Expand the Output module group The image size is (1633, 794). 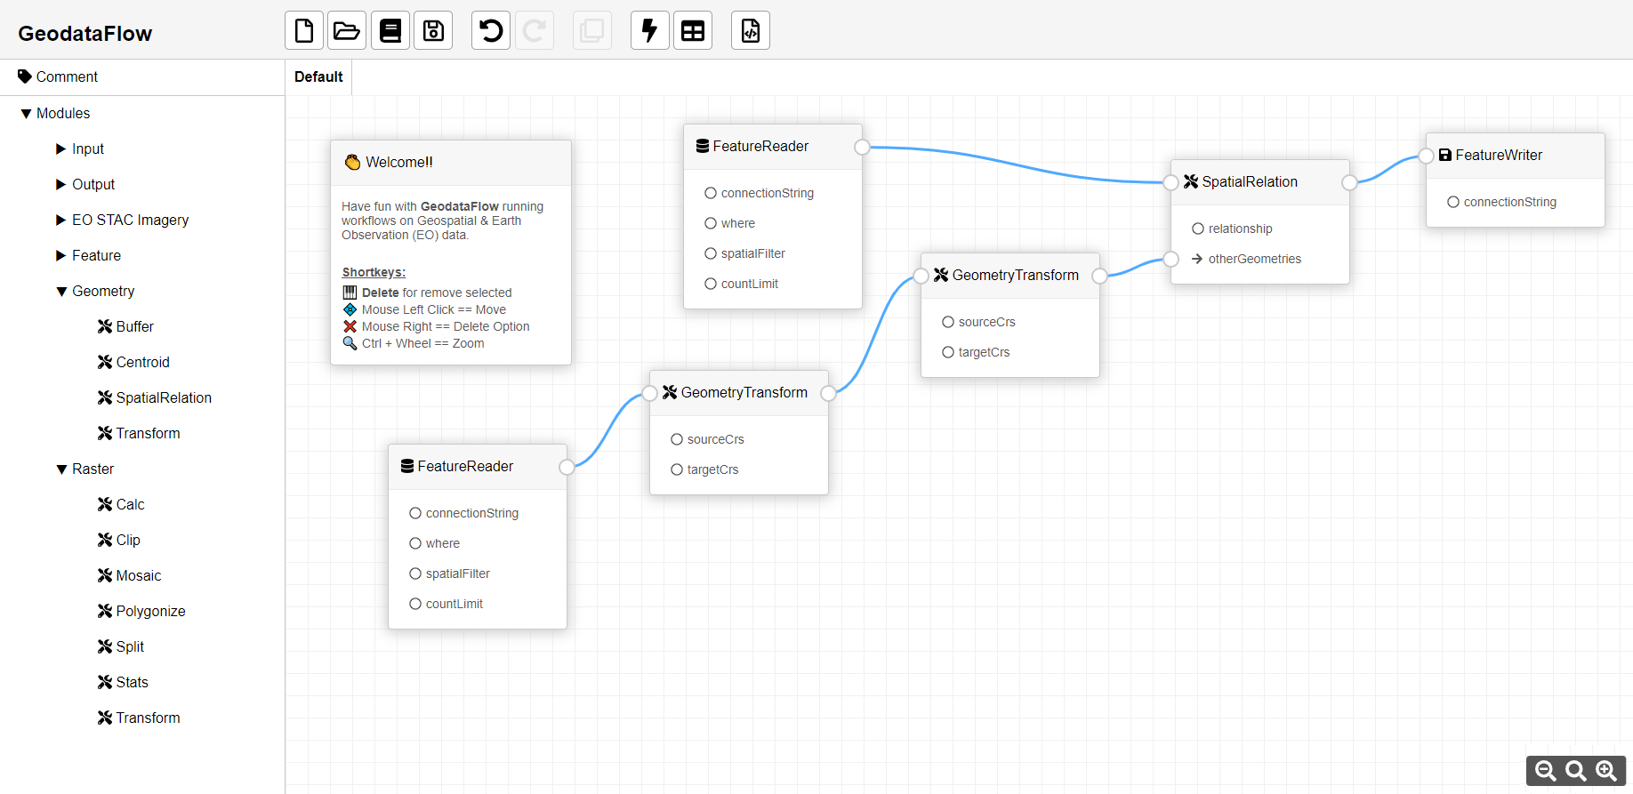[60, 184]
